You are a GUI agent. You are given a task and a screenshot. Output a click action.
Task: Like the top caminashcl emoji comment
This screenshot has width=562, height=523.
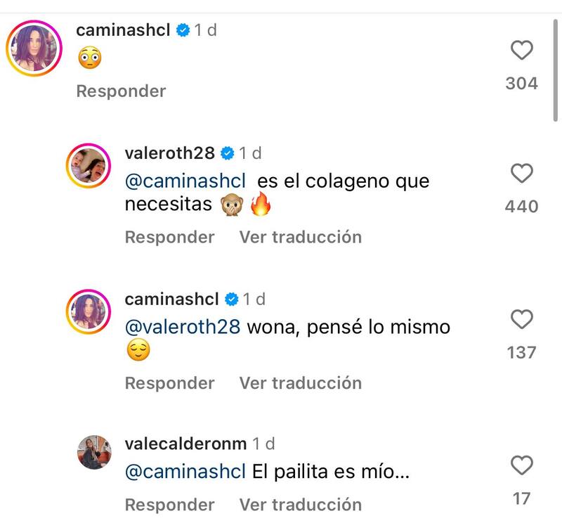pyautogui.click(x=521, y=51)
